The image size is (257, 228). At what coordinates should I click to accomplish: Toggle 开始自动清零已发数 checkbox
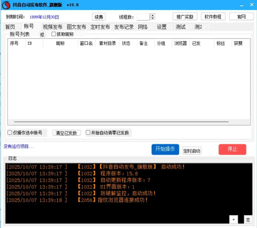click(88, 133)
